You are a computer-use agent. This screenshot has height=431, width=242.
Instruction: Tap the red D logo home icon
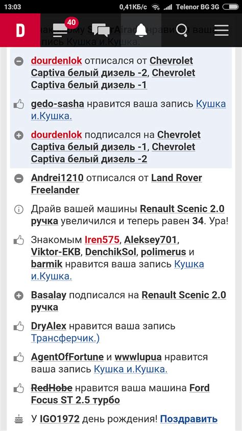(20, 30)
